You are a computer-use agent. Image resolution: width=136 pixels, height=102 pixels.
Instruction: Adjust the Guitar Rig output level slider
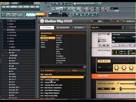coord(130,21)
